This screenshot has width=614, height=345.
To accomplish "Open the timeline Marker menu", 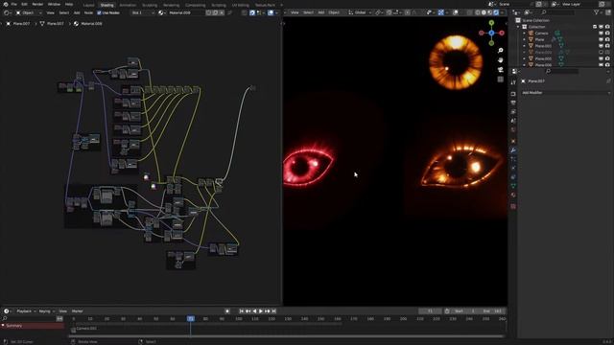I will (x=77, y=310).
